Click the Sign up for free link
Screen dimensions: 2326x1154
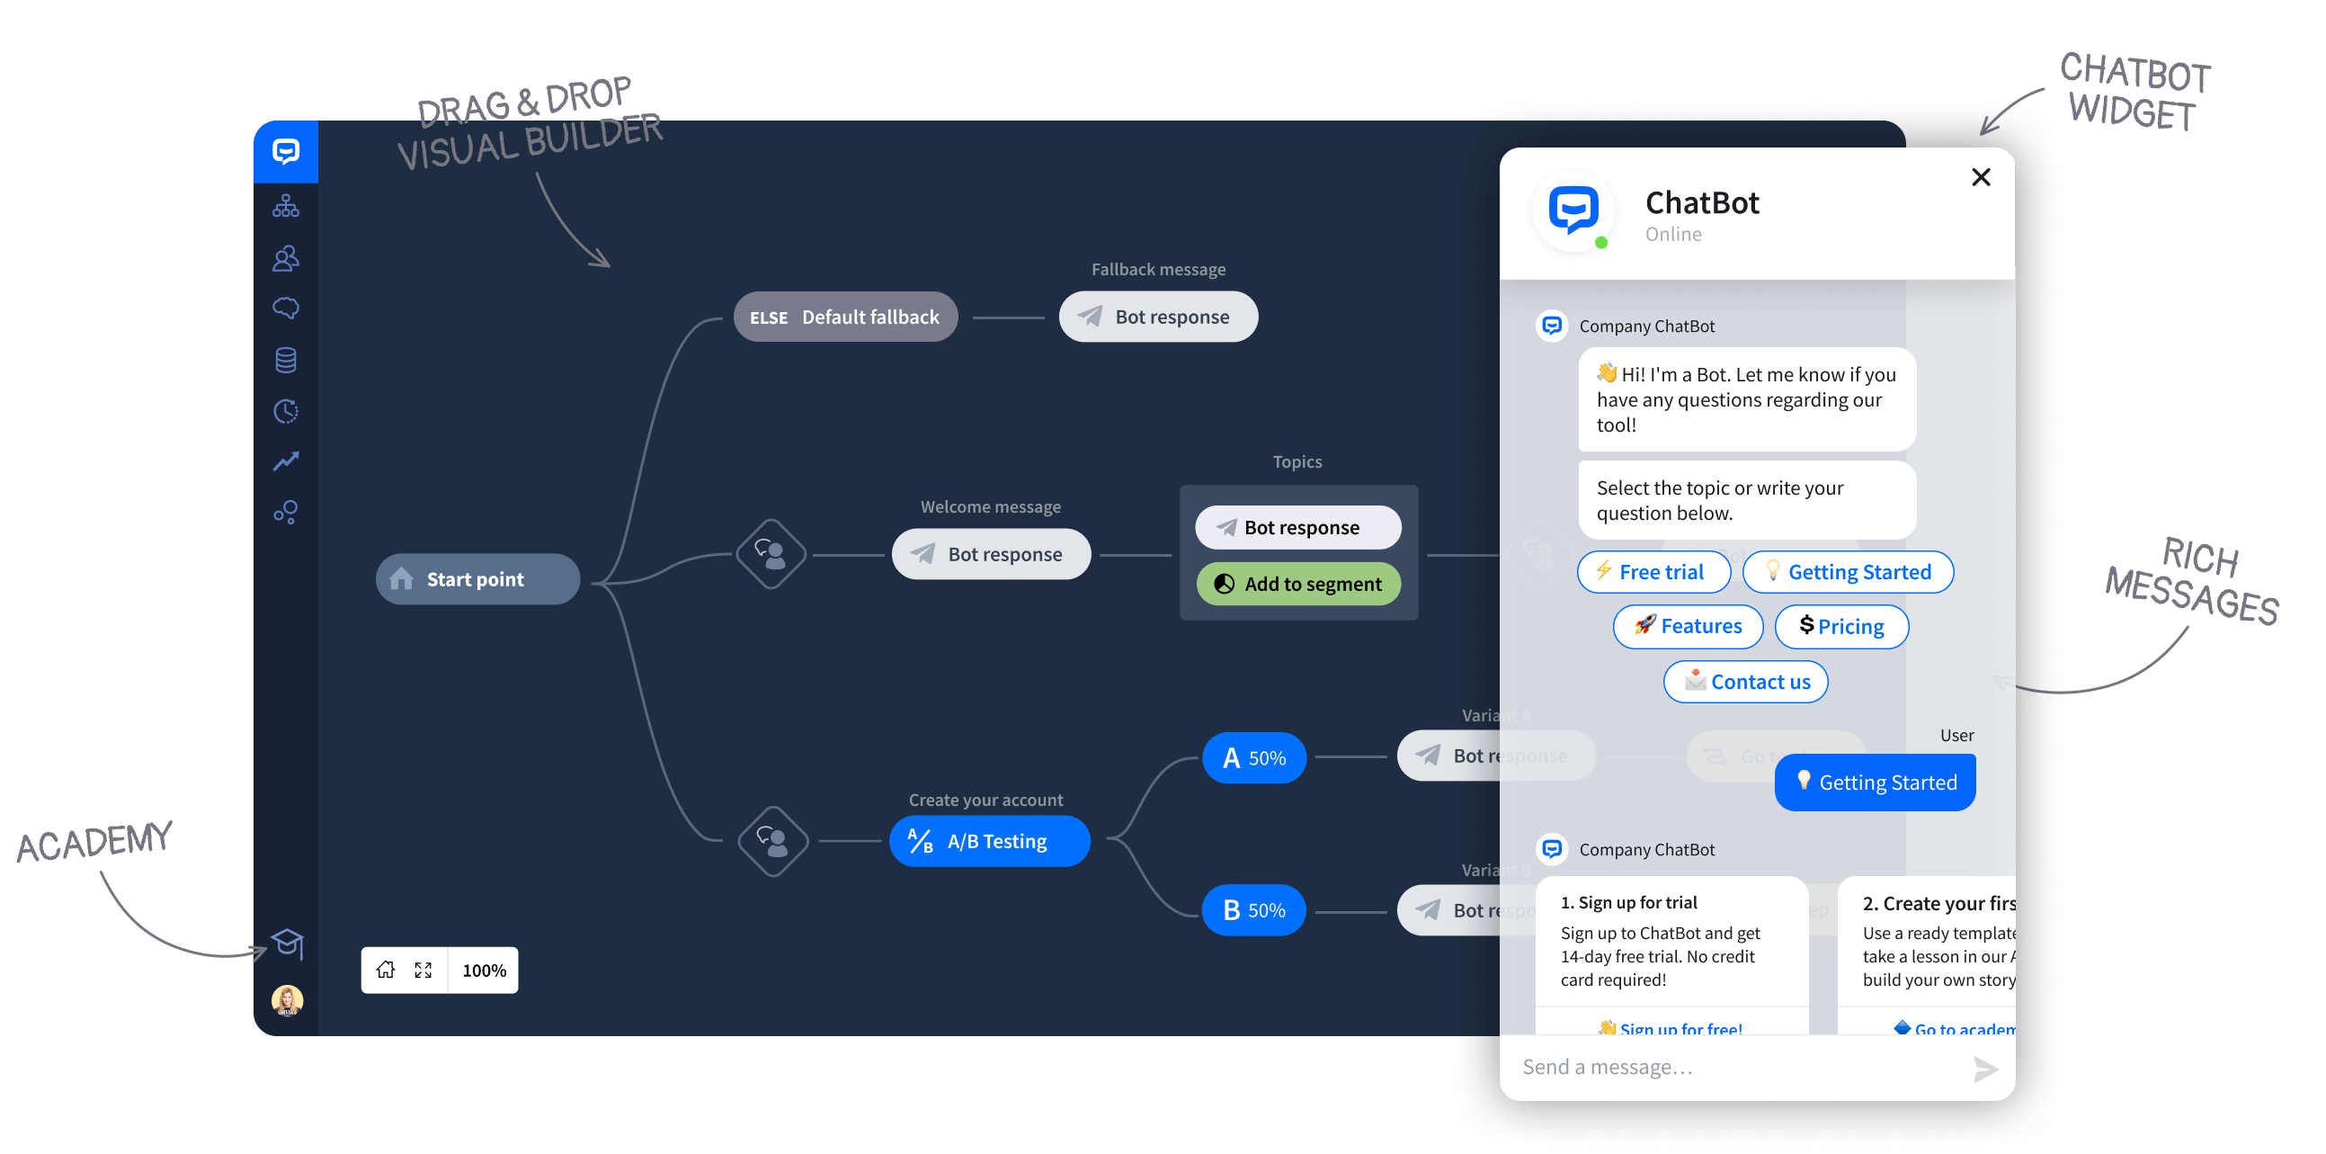(1670, 1027)
